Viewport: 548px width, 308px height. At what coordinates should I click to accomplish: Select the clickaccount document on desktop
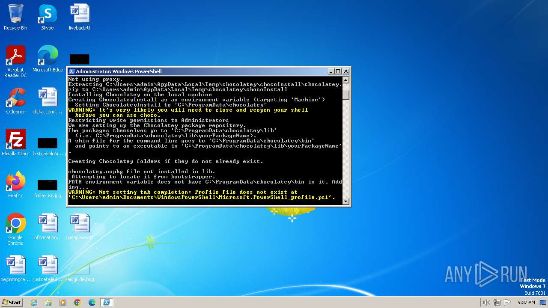[48, 101]
